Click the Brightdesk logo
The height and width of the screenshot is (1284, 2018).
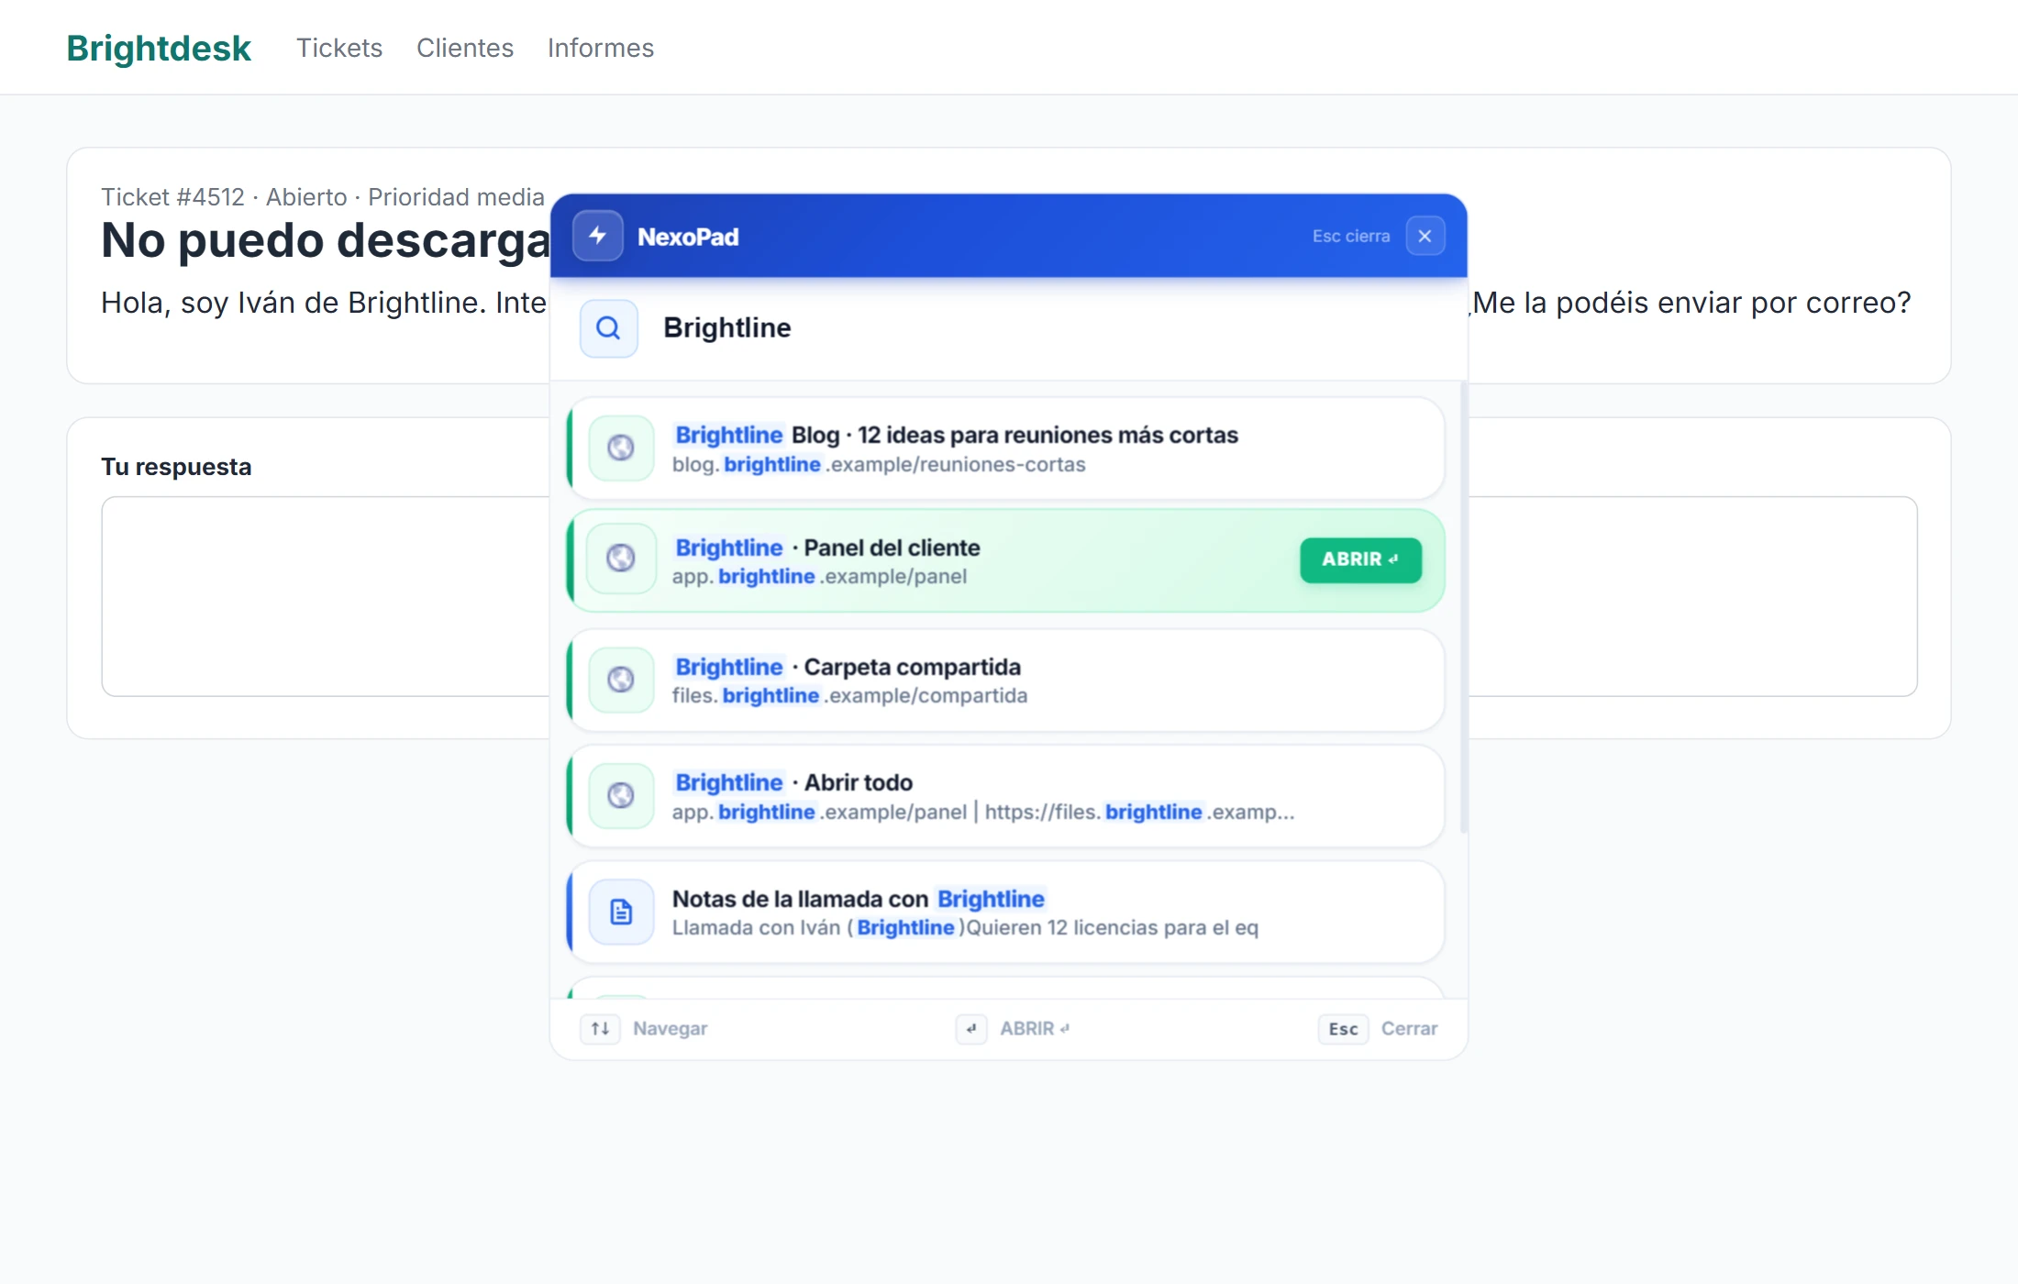point(159,48)
